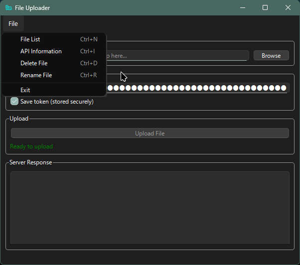Click the File Uploader app icon in title bar
Image resolution: width=300 pixels, height=265 pixels.
pos(8,8)
